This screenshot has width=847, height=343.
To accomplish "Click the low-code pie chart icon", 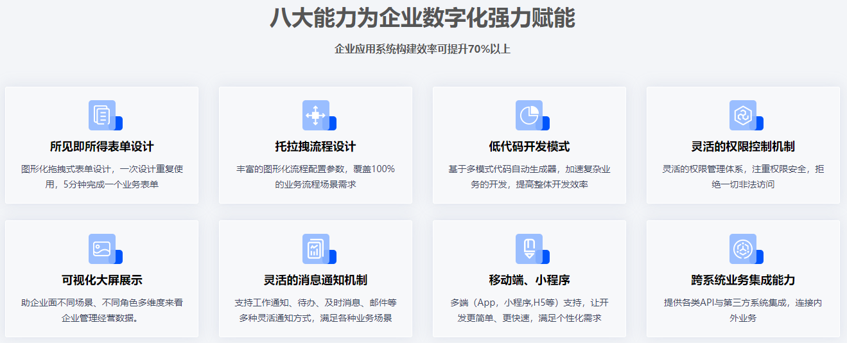I will coord(532,115).
